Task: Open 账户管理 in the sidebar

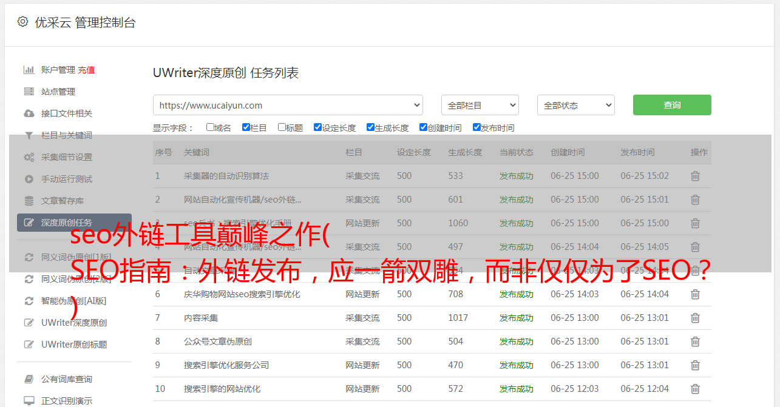Action: (58, 70)
